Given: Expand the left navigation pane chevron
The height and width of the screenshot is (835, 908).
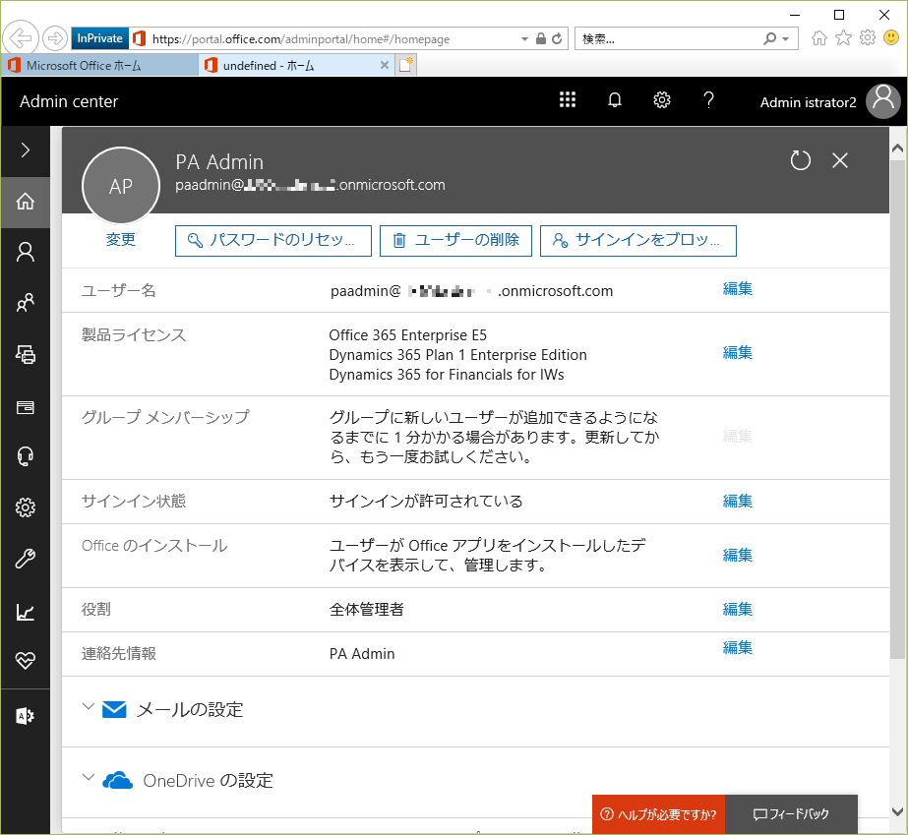Looking at the screenshot, I should 25,150.
